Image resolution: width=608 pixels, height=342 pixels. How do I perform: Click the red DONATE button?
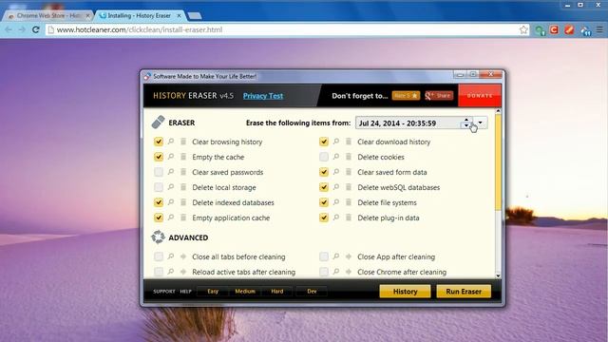tap(480, 95)
